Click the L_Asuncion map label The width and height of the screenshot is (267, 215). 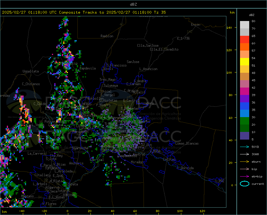click(148, 69)
